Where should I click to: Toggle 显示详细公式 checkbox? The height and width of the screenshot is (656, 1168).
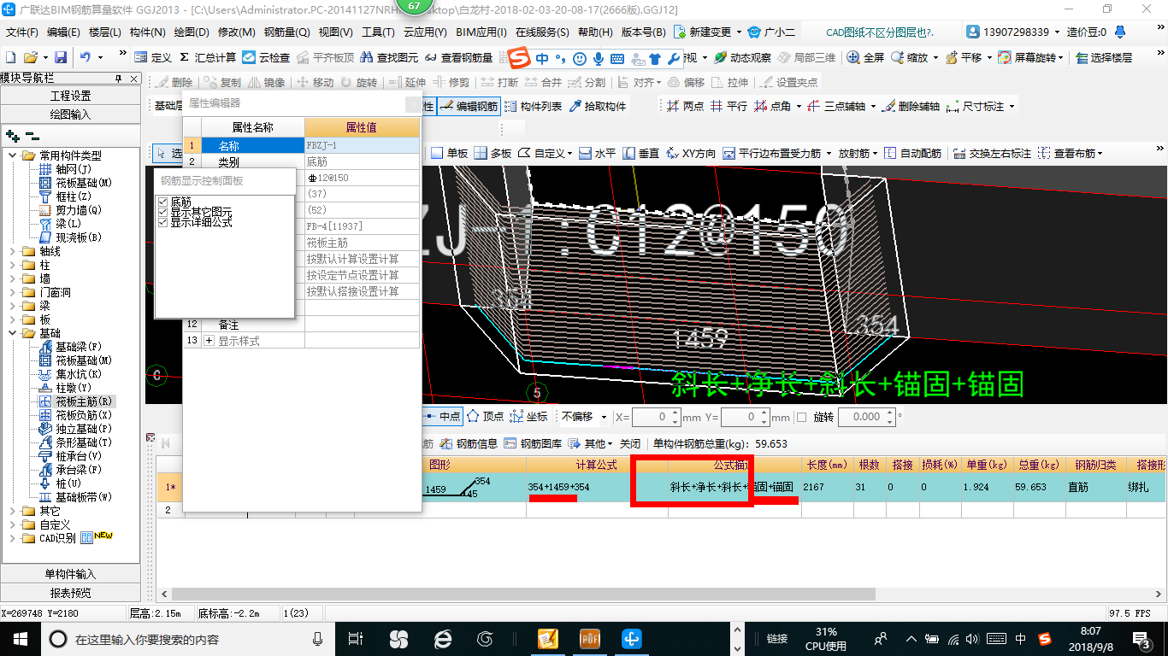coord(163,222)
